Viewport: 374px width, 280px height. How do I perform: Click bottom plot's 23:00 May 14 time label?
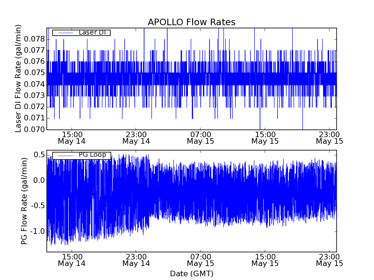(136, 260)
